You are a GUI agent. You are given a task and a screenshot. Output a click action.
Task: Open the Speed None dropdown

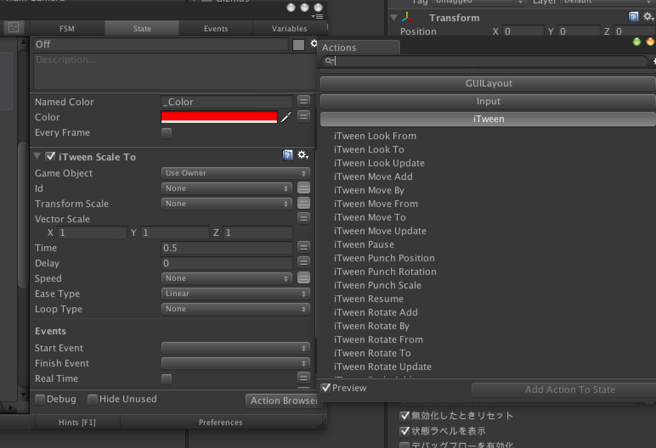pos(227,278)
